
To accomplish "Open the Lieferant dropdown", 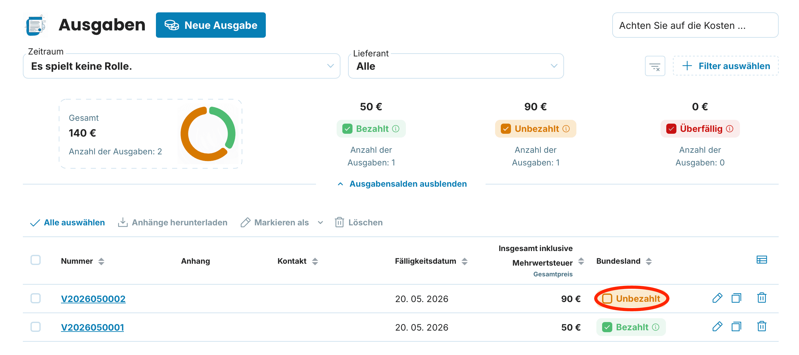I will tap(456, 66).
